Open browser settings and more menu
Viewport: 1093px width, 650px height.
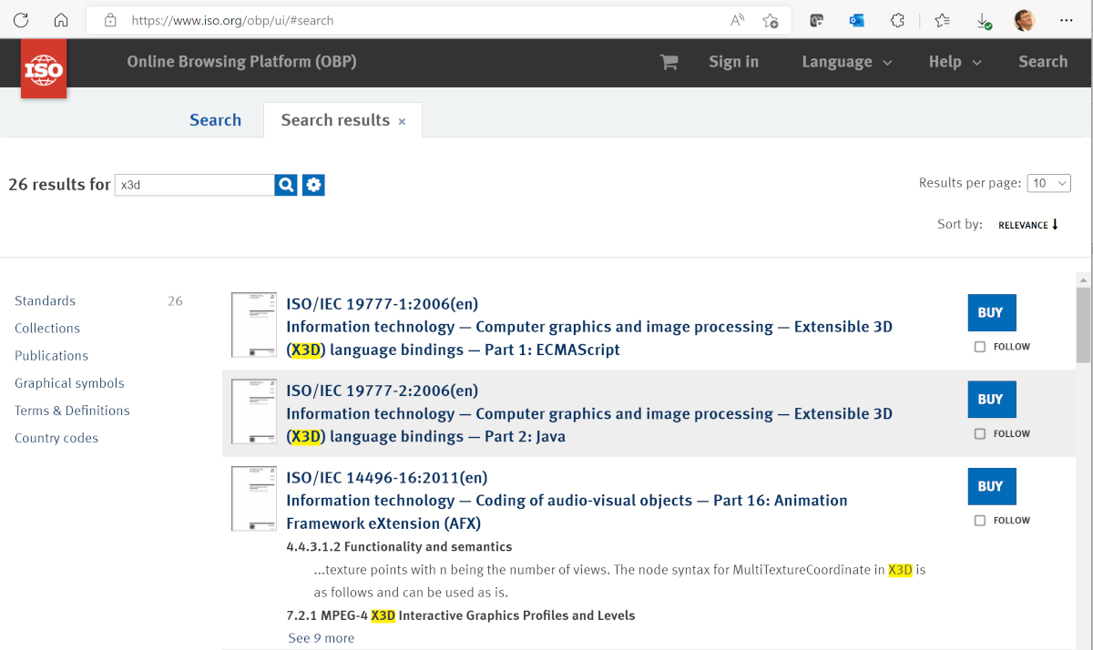point(1067,20)
